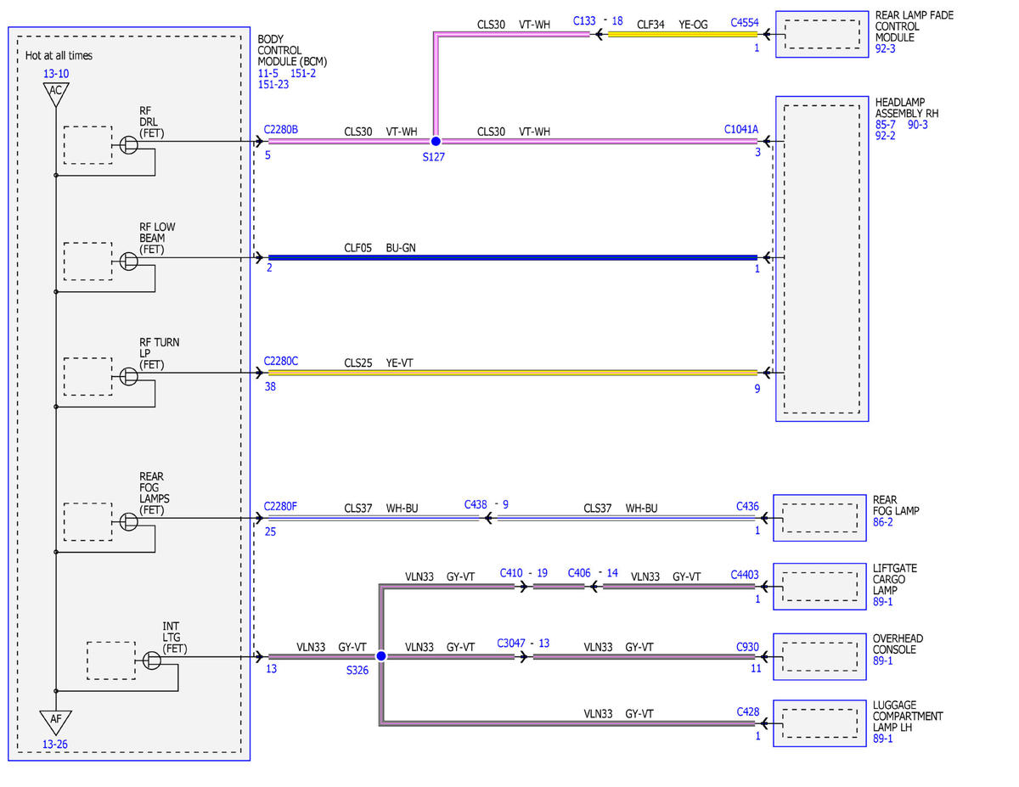Open connector C3047 inline label
1019x787 pixels.
[x=512, y=643]
